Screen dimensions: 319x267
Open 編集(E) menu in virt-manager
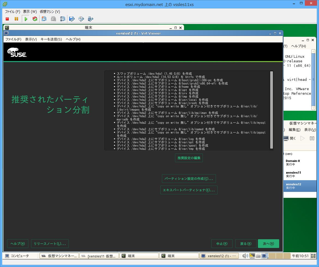[x=294, y=130]
